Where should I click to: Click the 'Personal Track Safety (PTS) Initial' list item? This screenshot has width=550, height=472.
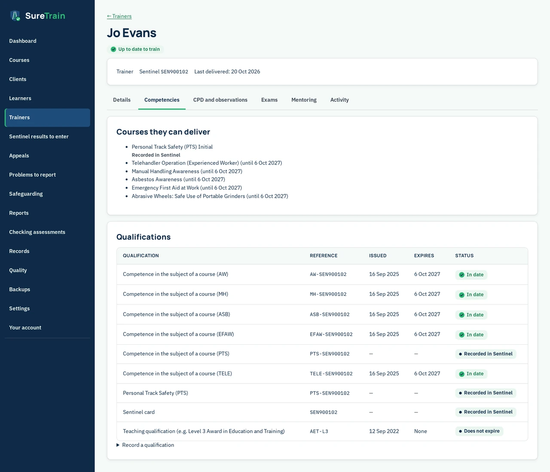(172, 147)
